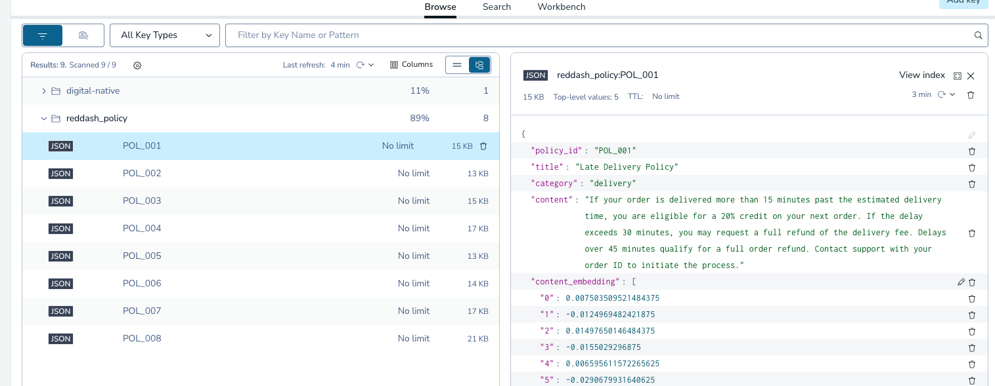Close the key details panel
This screenshot has width=995, height=386.
971,76
